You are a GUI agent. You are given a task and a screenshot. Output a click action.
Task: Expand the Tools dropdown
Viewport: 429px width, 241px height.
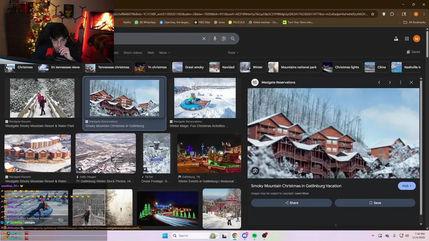(x=233, y=53)
